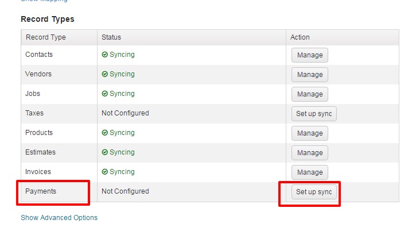Click Syncing check icon for Vendors
This screenshot has height=231, width=412.
(x=104, y=74)
